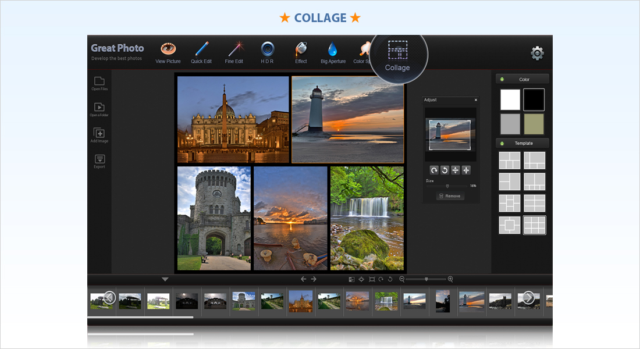Image resolution: width=640 pixels, height=349 pixels.
Task: Select third-row left mosaic template
Action: pyautogui.click(x=510, y=203)
